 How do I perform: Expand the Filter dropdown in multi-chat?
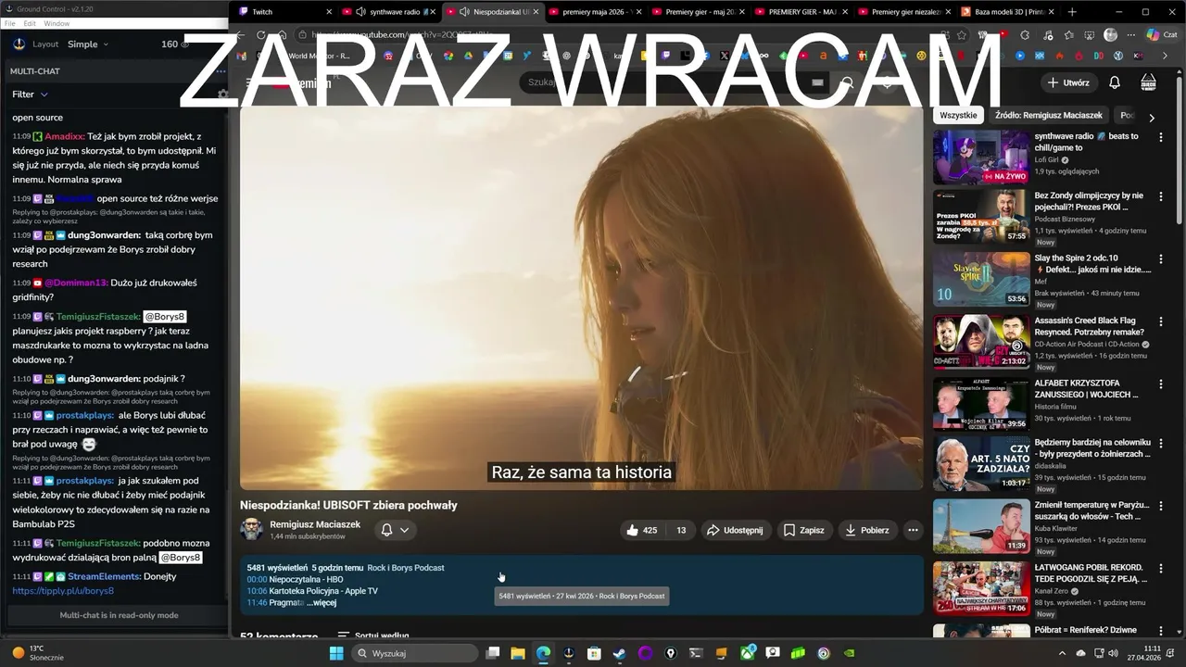tap(30, 94)
